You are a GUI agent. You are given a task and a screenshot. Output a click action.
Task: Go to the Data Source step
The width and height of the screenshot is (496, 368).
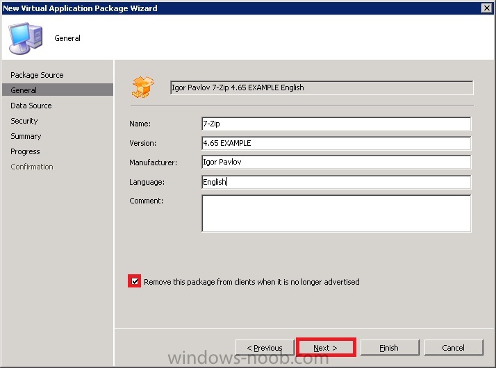click(x=31, y=106)
